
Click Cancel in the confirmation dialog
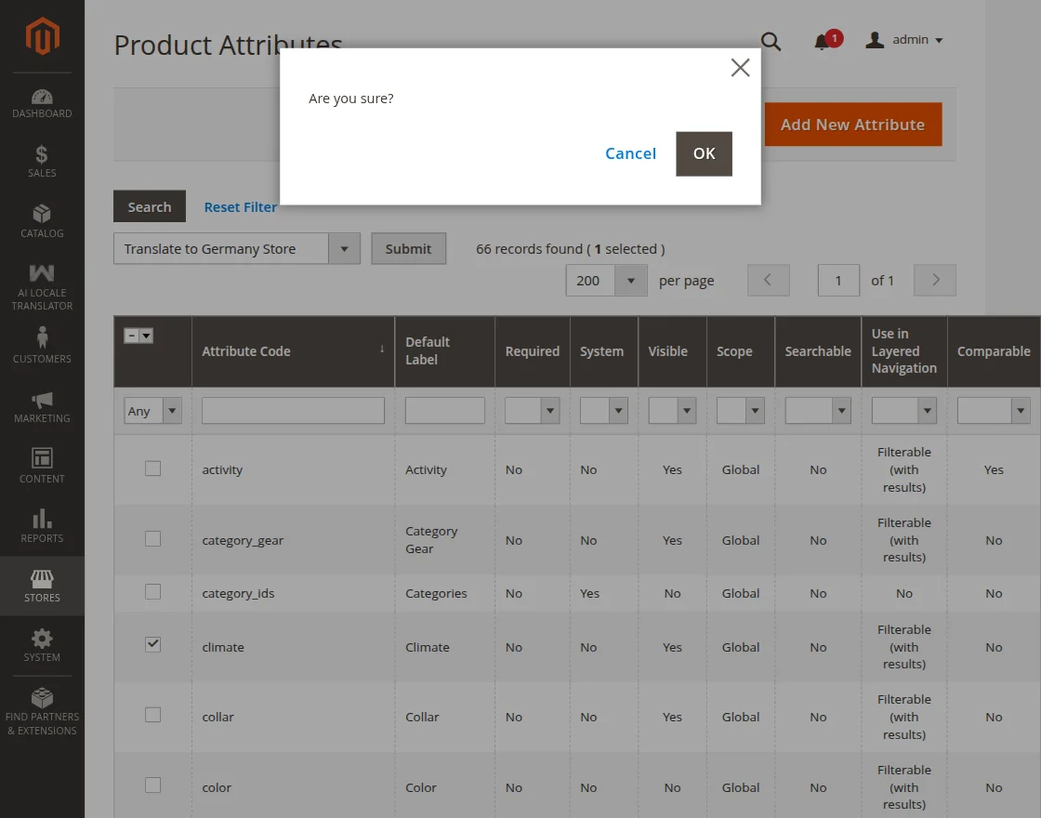coord(630,153)
